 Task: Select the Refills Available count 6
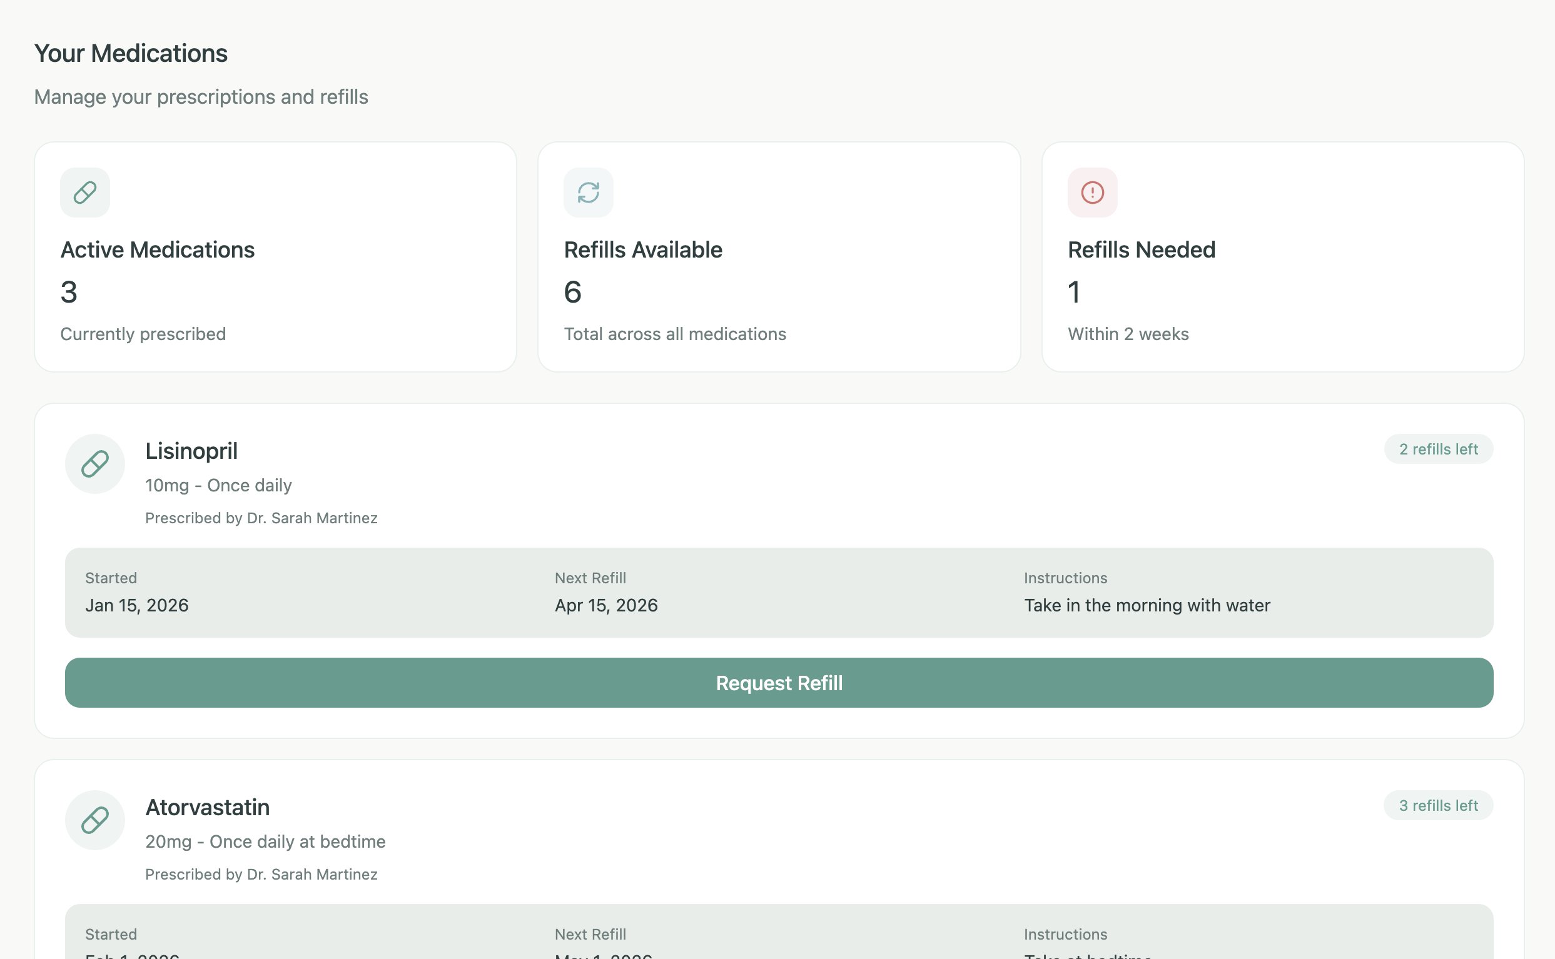572,293
